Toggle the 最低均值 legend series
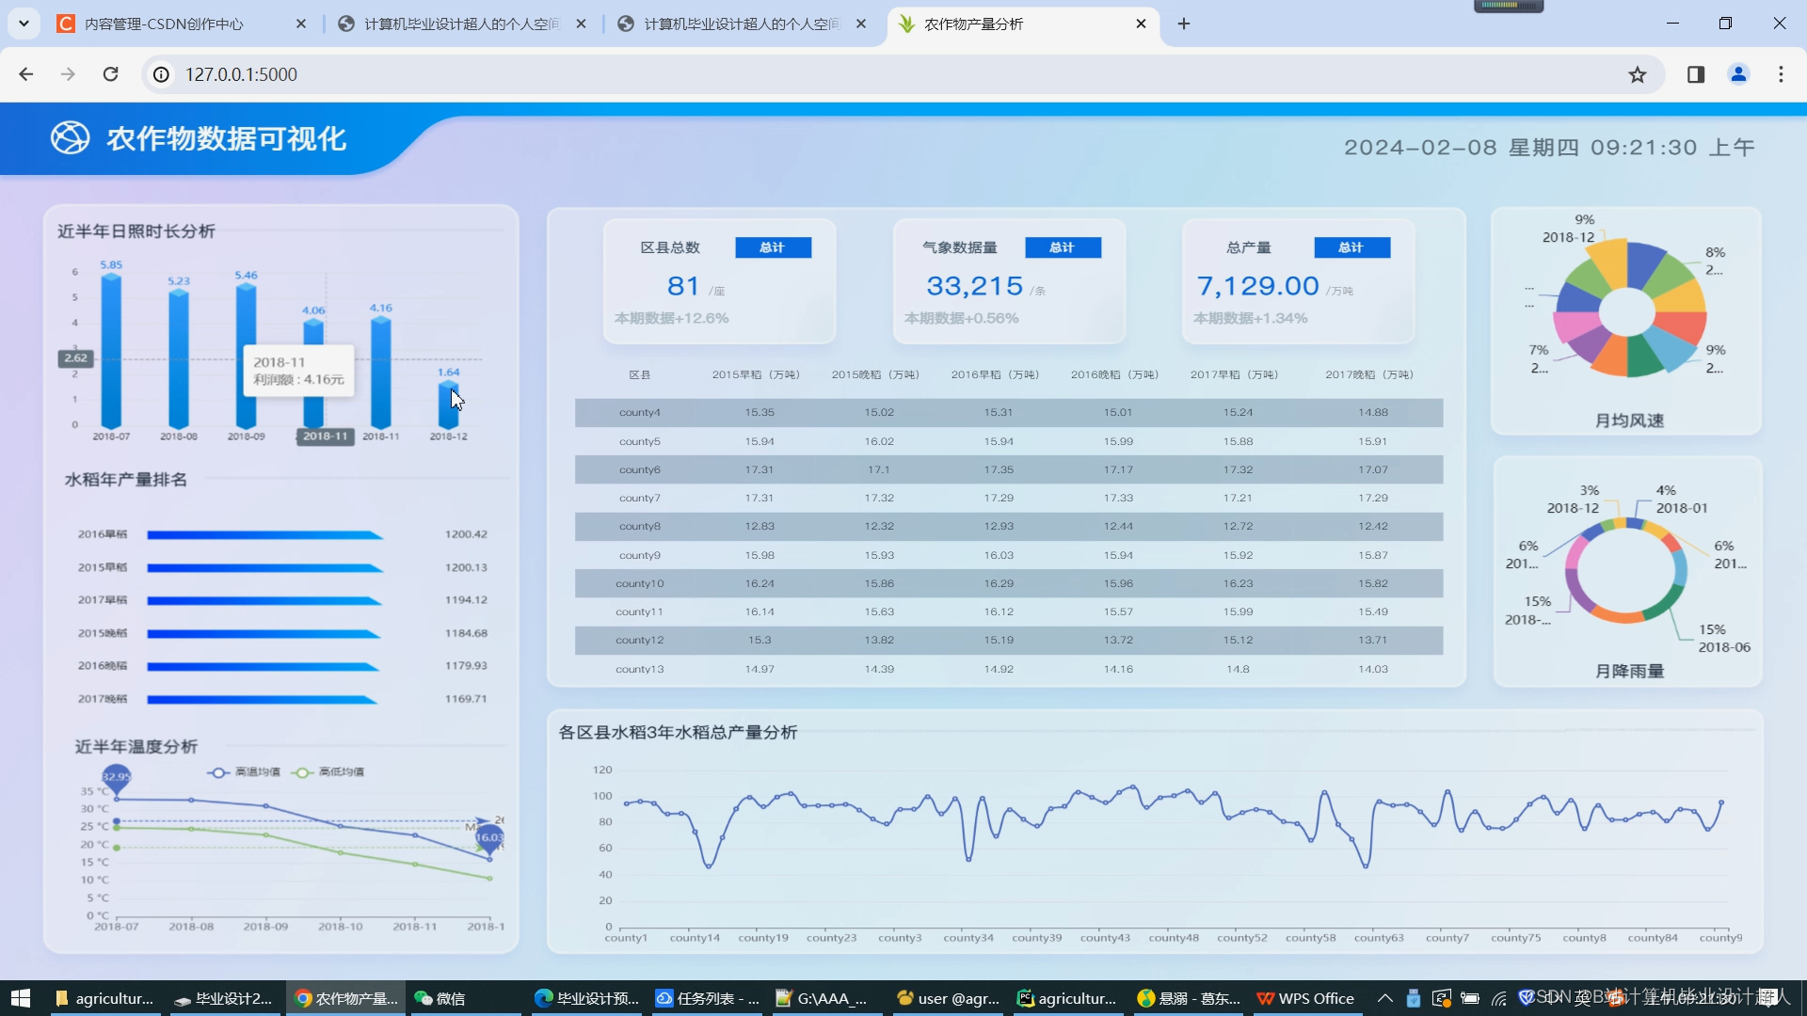The image size is (1807, 1016). click(x=328, y=772)
